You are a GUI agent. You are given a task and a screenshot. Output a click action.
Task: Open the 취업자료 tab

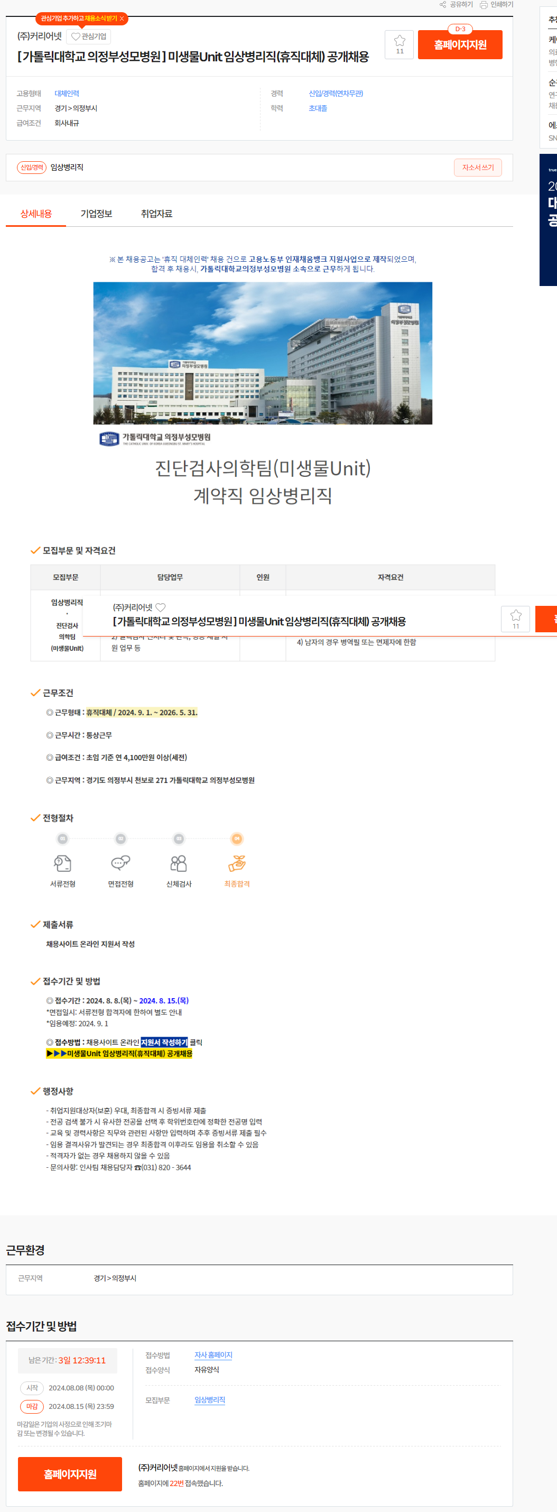[156, 214]
